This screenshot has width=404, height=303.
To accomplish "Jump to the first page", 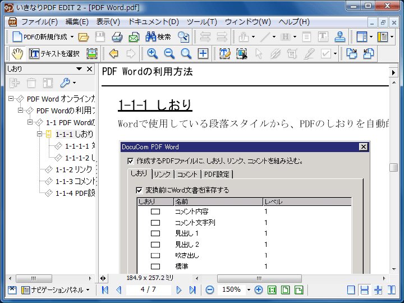I will point(105,290).
